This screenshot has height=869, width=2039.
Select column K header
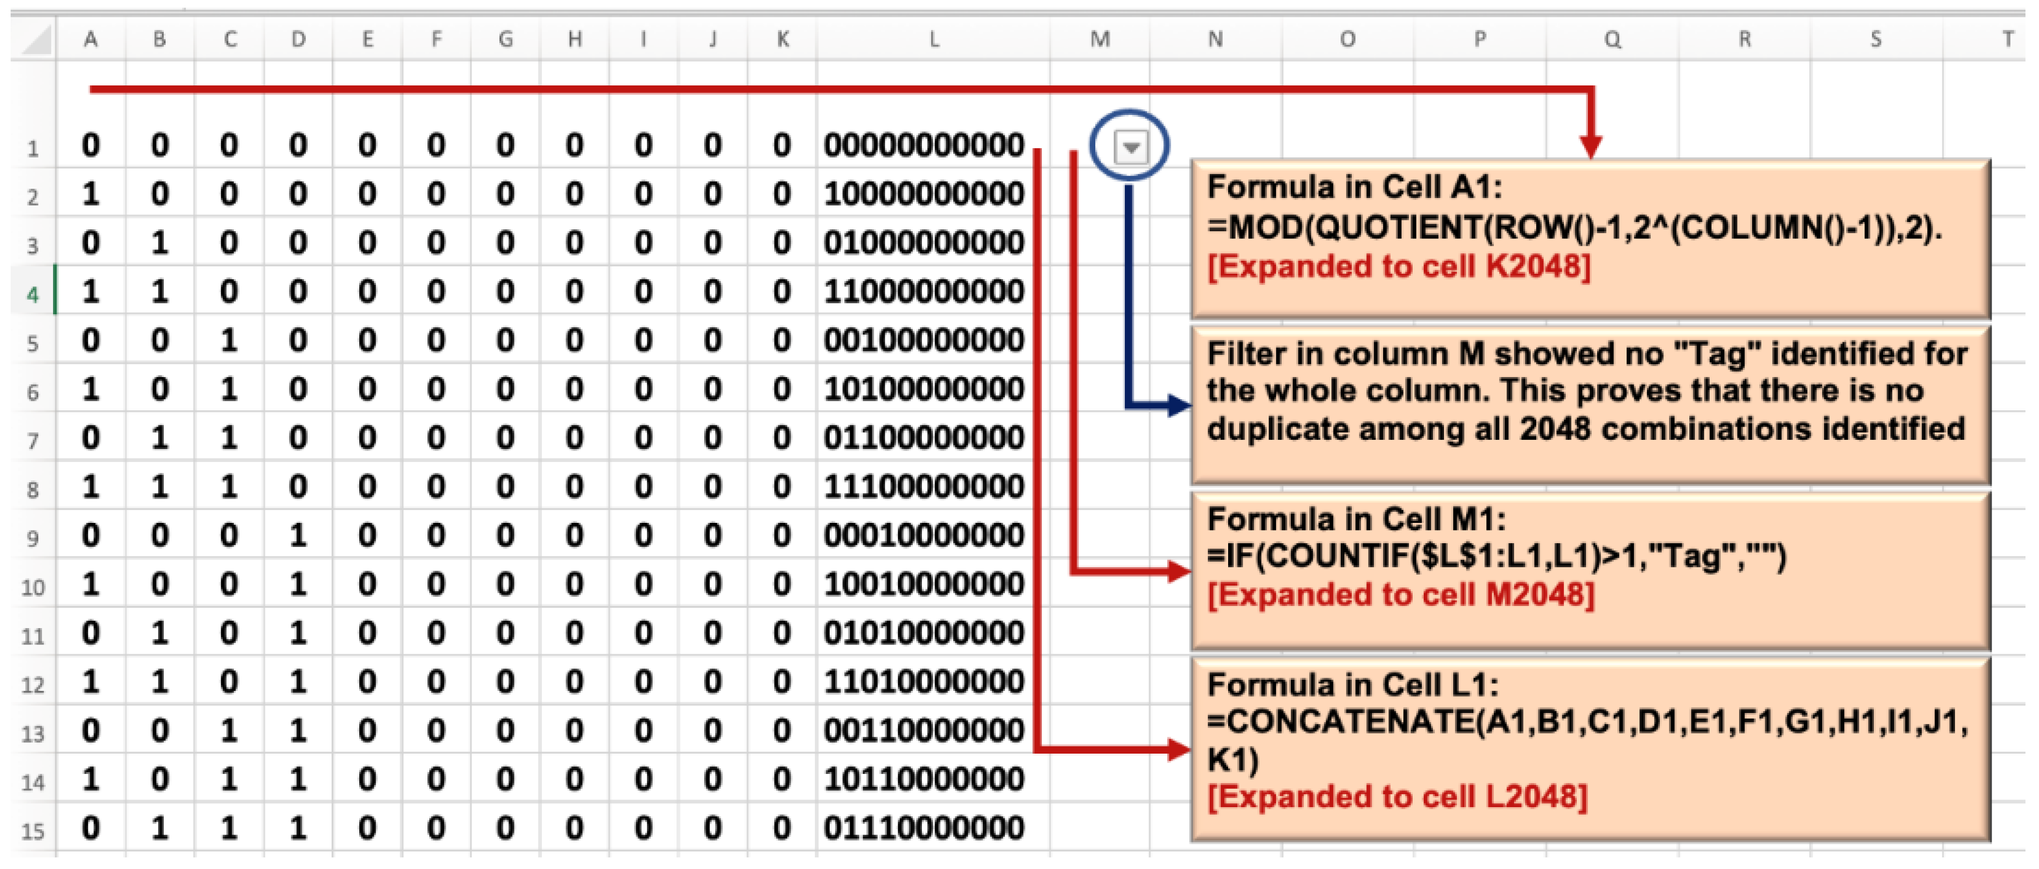pos(782,40)
